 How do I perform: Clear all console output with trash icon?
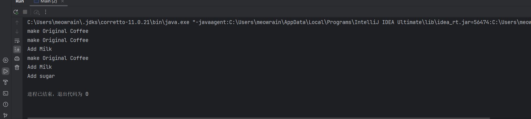tap(17, 67)
